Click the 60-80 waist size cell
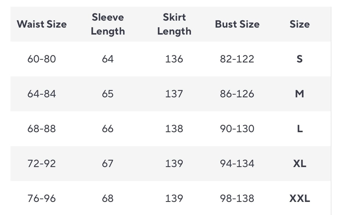This screenshot has height=215, width=342. coord(41,59)
